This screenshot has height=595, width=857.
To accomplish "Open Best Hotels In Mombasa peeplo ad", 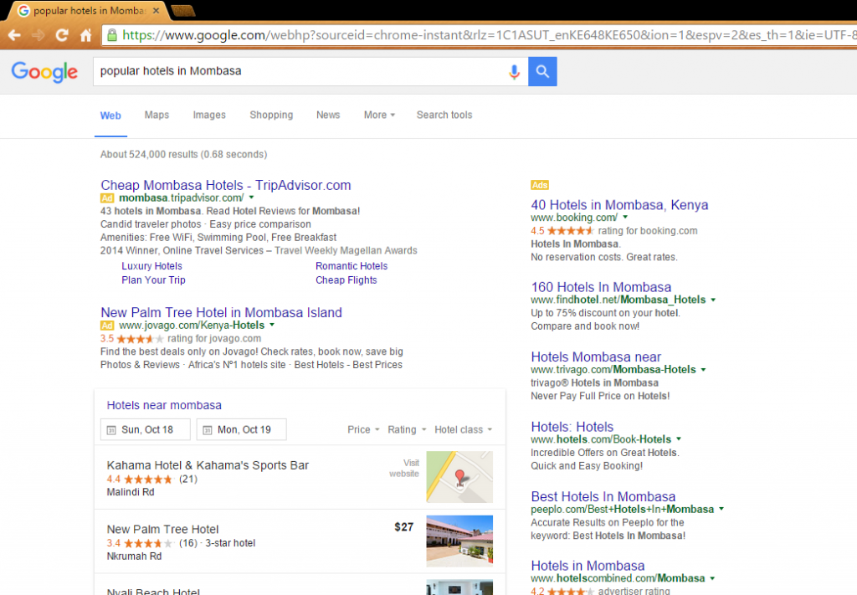I will point(603,496).
